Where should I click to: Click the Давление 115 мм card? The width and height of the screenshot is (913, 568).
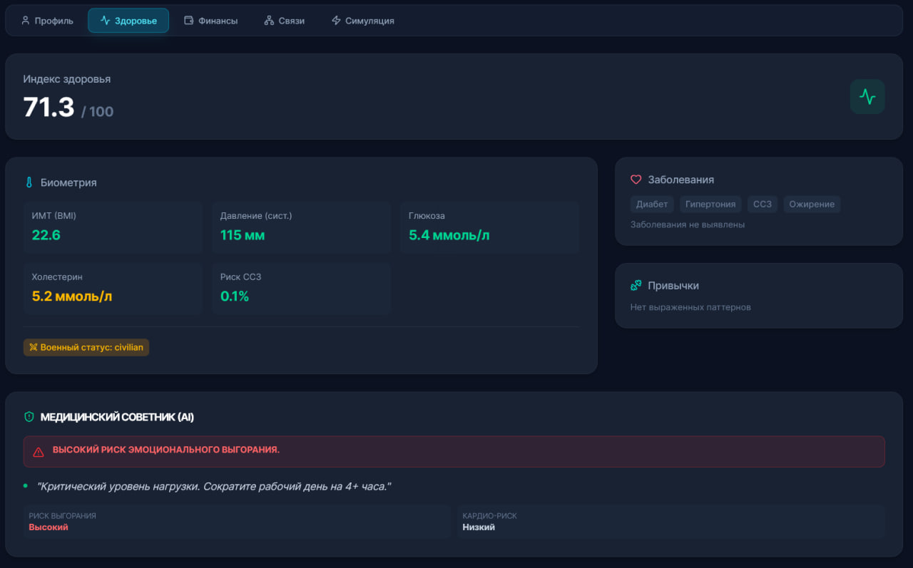click(x=301, y=227)
